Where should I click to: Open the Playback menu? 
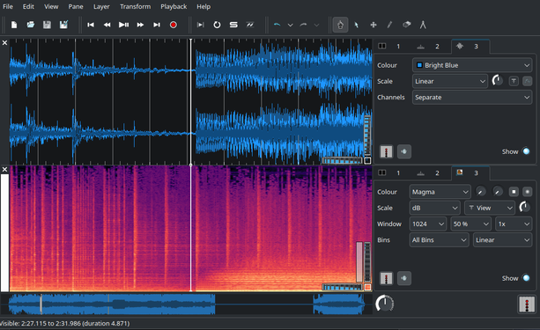[174, 6]
